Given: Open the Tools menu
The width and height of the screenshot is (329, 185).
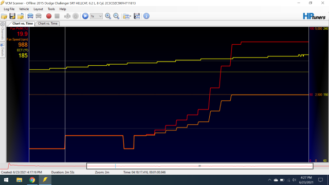Looking at the screenshot, I should (x=51, y=9).
